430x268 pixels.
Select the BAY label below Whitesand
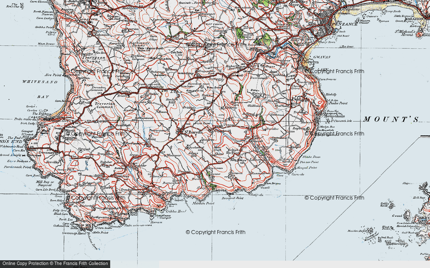[x=43, y=97]
